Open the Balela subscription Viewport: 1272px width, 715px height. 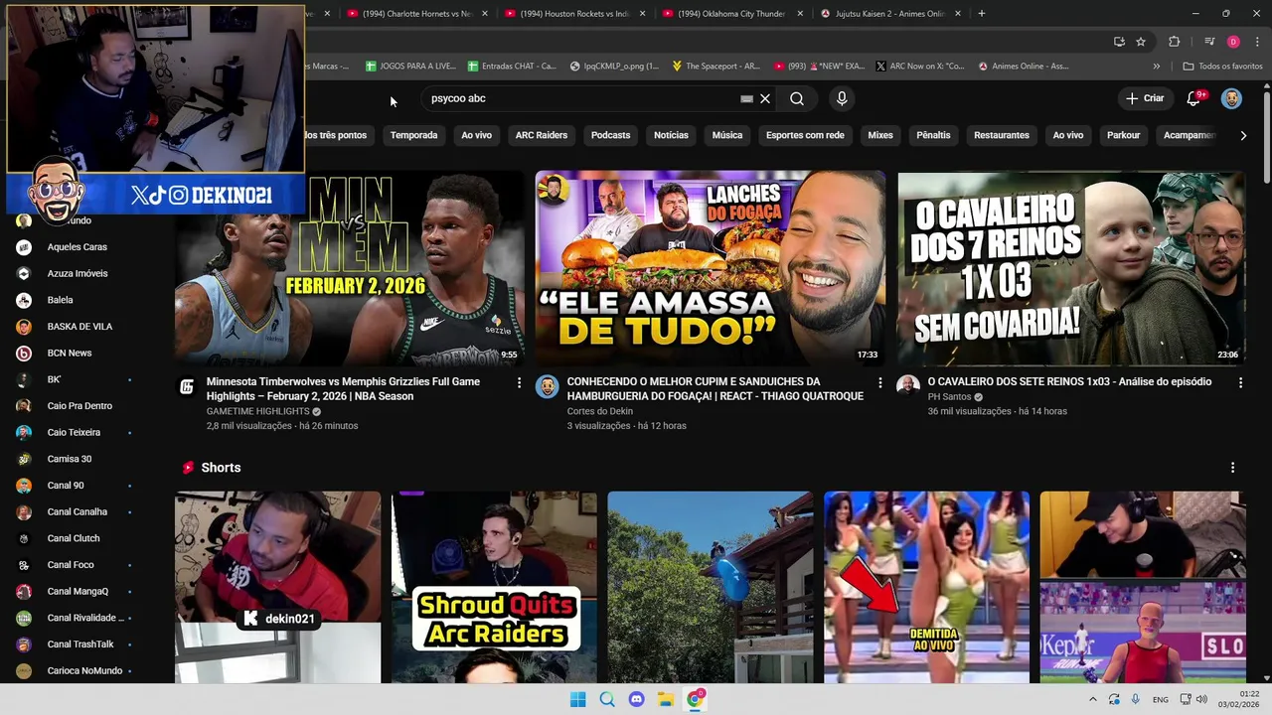pyautogui.click(x=60, y=300)
